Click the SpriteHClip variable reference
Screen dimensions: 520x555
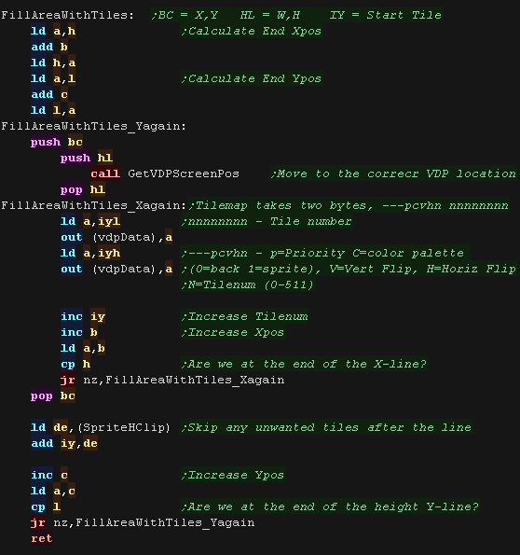point(124,427)
